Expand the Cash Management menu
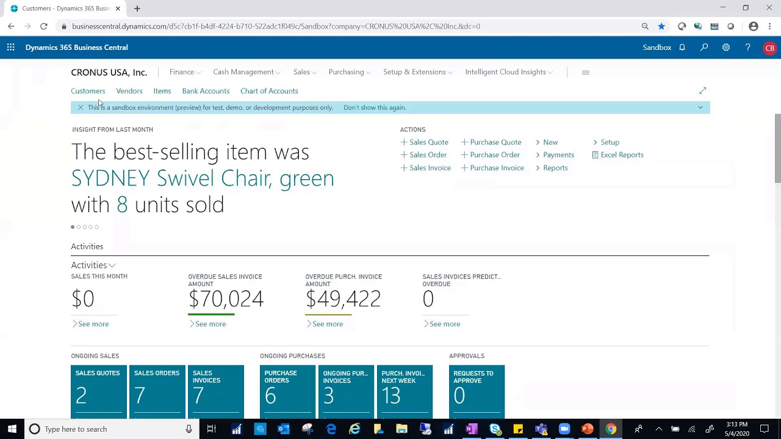The width and height of the screenshot is (781, 439). point(247,72)
